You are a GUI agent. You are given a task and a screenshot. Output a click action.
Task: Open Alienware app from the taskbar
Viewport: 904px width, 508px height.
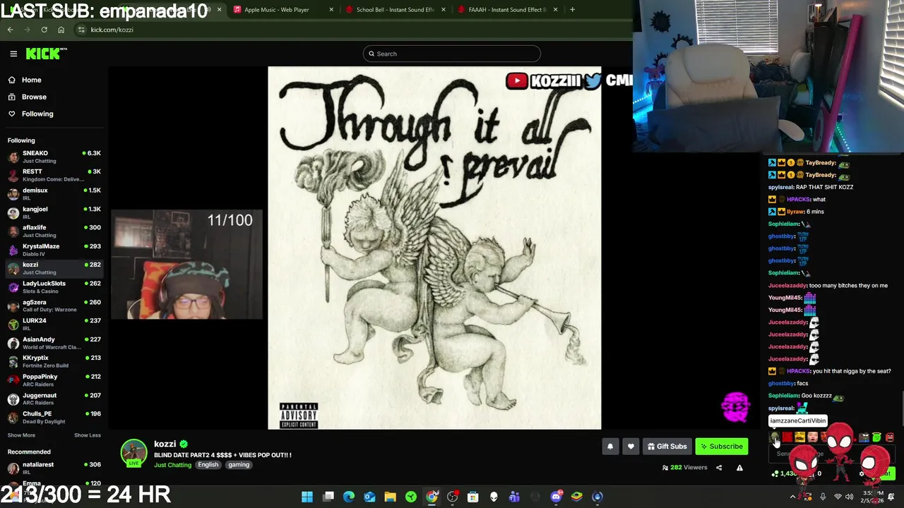click(x=494, y=497)
